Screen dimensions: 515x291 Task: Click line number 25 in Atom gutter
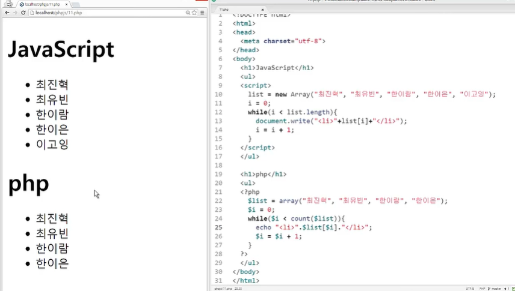[218, 227]
